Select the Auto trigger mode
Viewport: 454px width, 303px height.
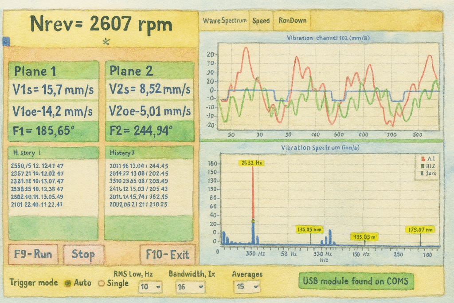(68, 283)
